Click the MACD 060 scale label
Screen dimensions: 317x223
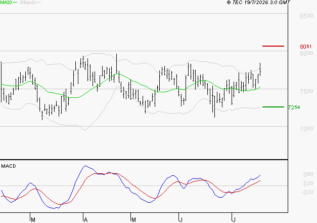tap(308, 174)
